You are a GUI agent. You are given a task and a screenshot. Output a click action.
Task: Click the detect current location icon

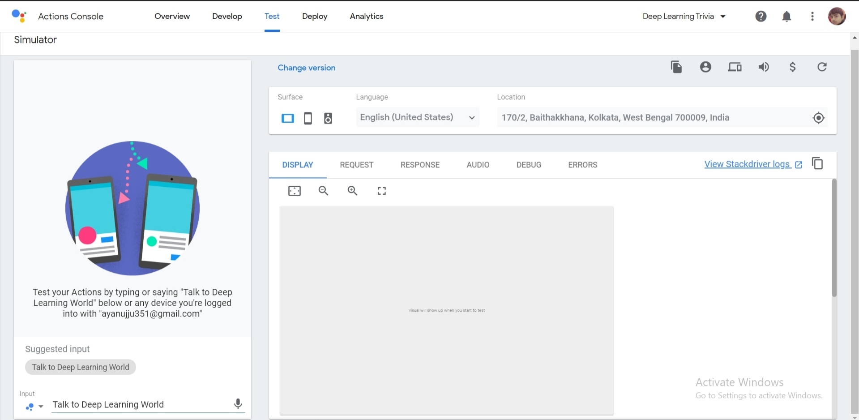[818, 118]
